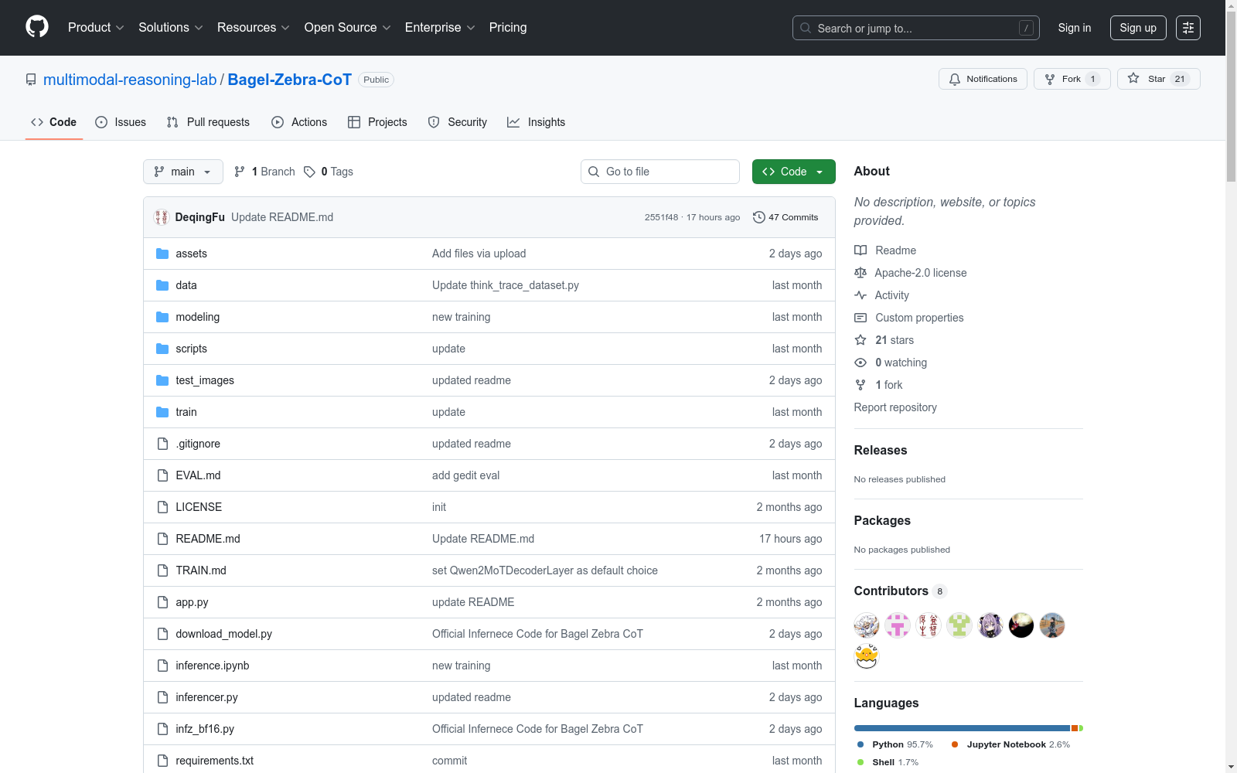The image size is (1237, 773).
Task: Click the Custom properties note icon
Action: 860,318
